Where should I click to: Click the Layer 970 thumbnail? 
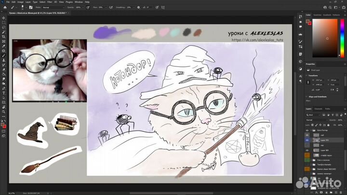point(316,140)
